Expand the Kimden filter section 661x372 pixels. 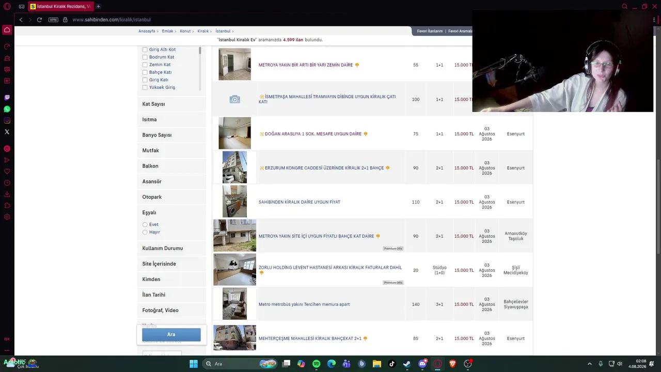tap(171, 280)
